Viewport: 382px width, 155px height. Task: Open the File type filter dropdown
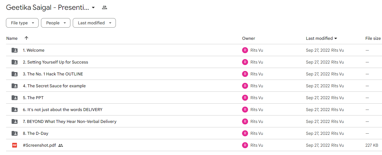click(22, 23)
